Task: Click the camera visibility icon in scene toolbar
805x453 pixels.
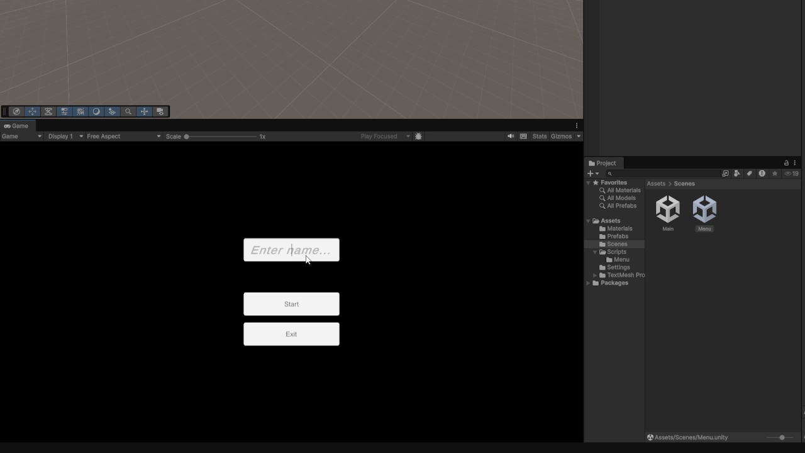Action: pos(160,111)
